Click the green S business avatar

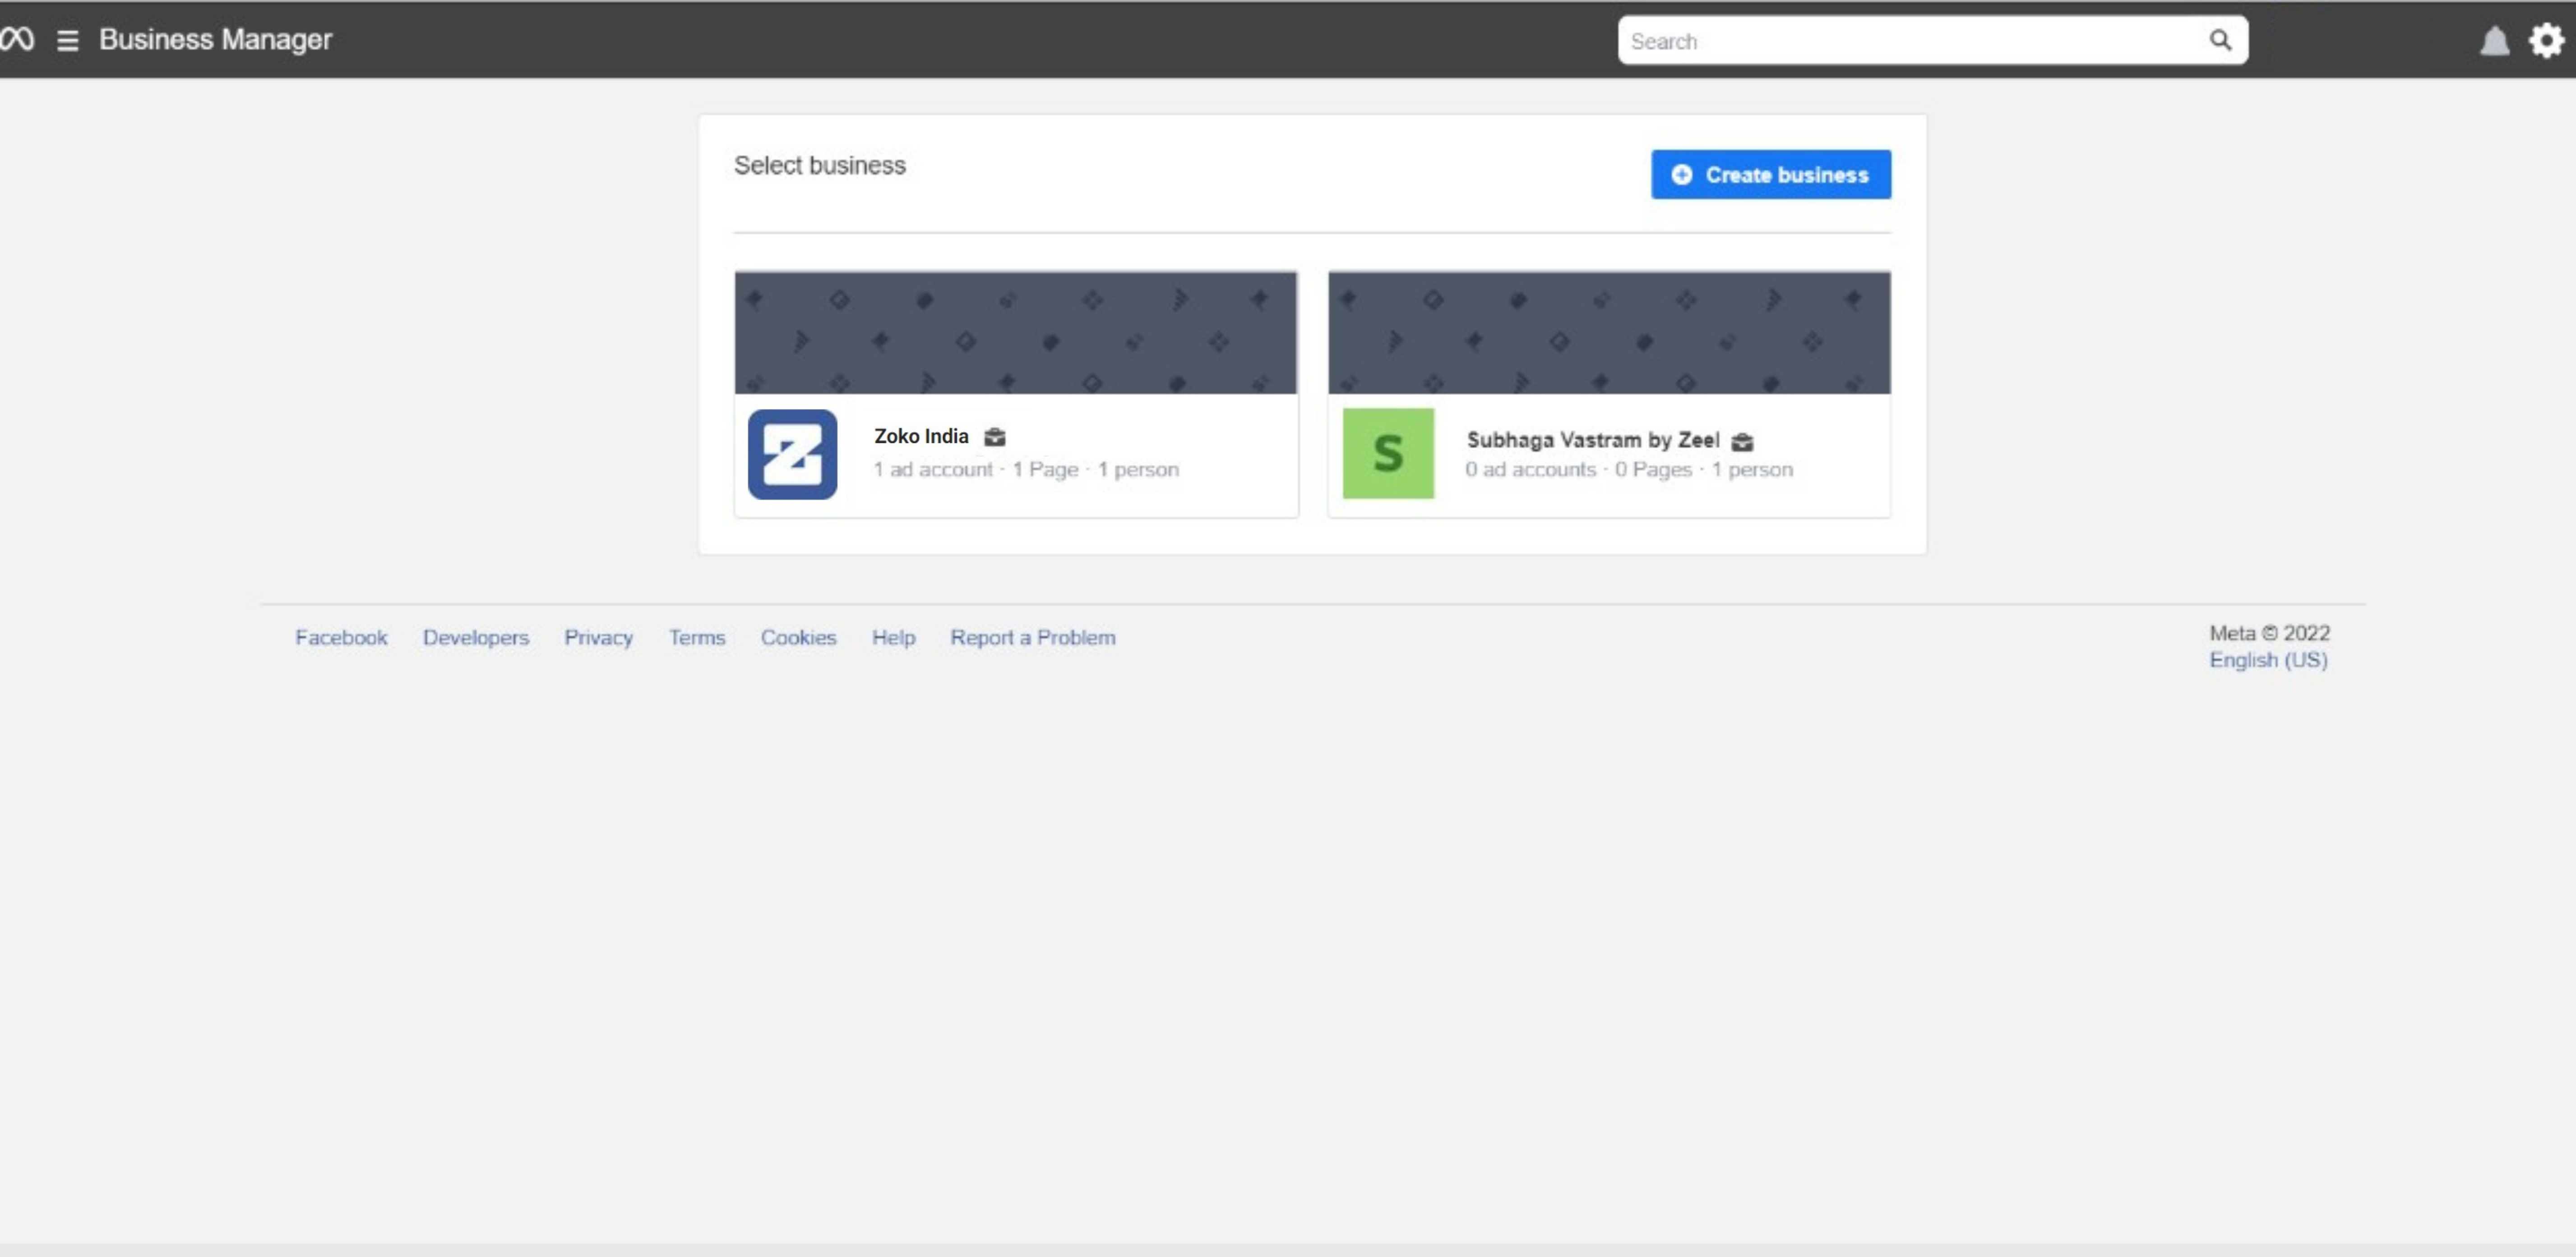point(1388,453)
